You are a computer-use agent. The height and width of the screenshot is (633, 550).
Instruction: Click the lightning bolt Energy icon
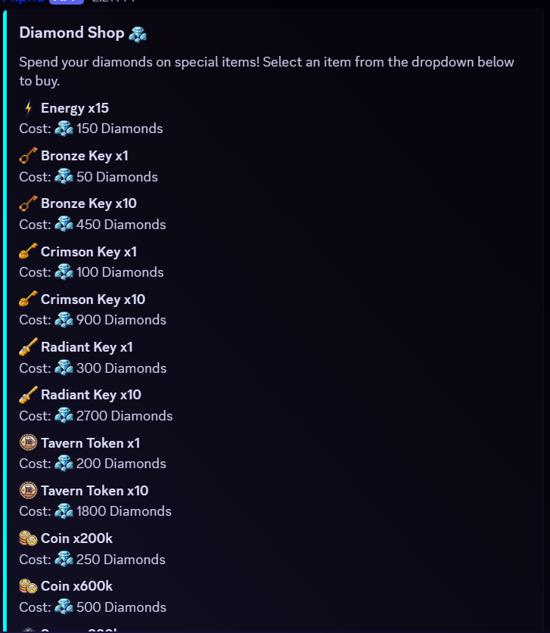[x=28, y=108]
